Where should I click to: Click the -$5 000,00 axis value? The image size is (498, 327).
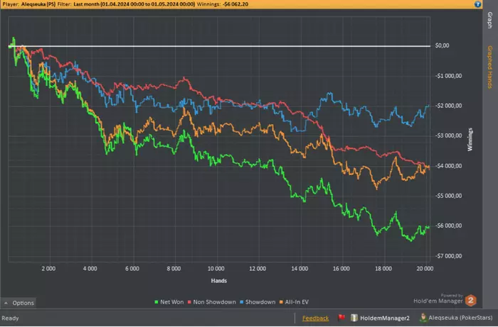point(448,196)
